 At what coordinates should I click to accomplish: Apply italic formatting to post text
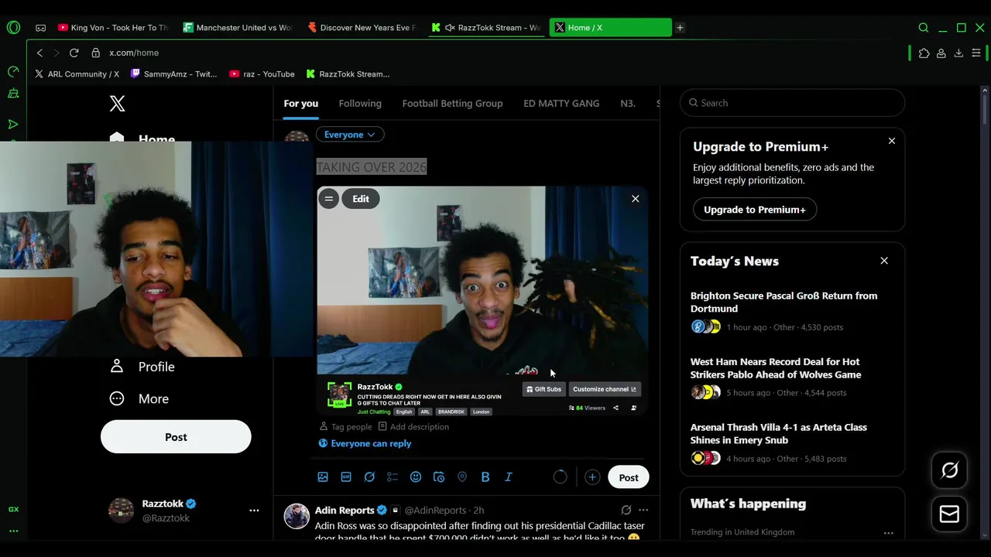(509, 477)
